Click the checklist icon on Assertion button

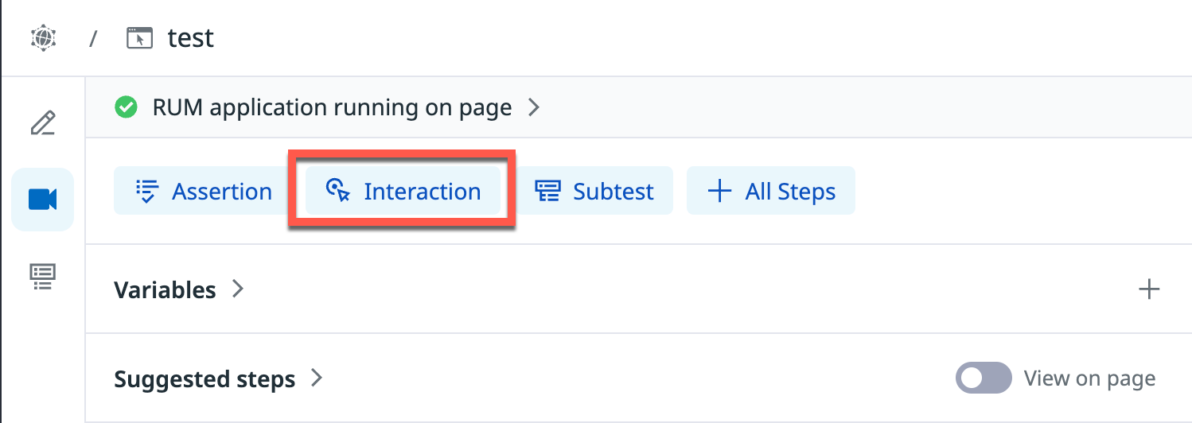[147, 191]
